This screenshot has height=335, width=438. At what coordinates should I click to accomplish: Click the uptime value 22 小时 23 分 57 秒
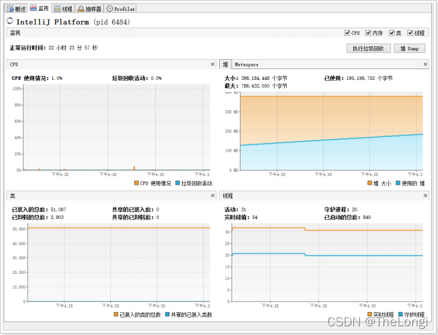click(x=73, y=48)
